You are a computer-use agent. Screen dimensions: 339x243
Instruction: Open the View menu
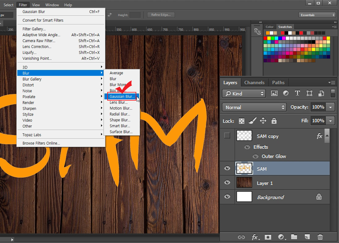(36, 5)
